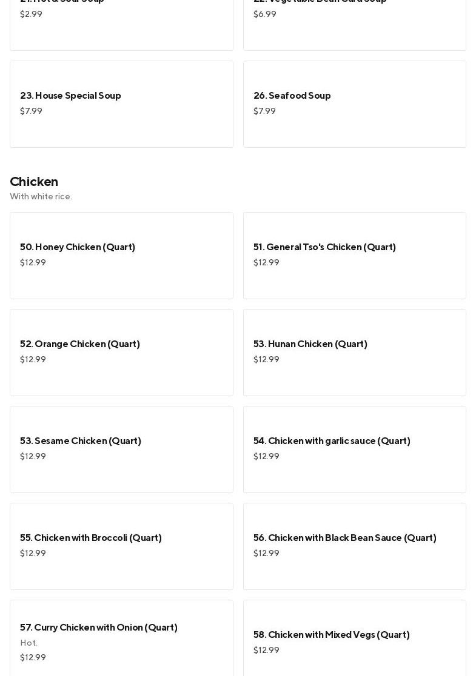Pick the Sesame Chicken (Quart) card
The image size is (476, 676).
121,449
